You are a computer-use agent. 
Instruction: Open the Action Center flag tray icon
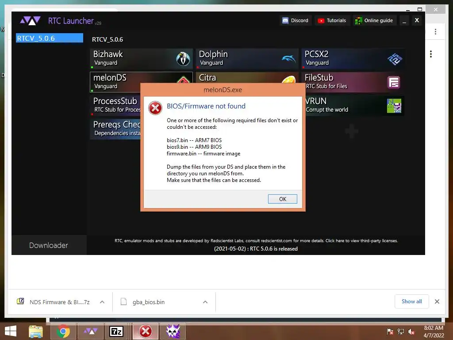click(390, 331)
